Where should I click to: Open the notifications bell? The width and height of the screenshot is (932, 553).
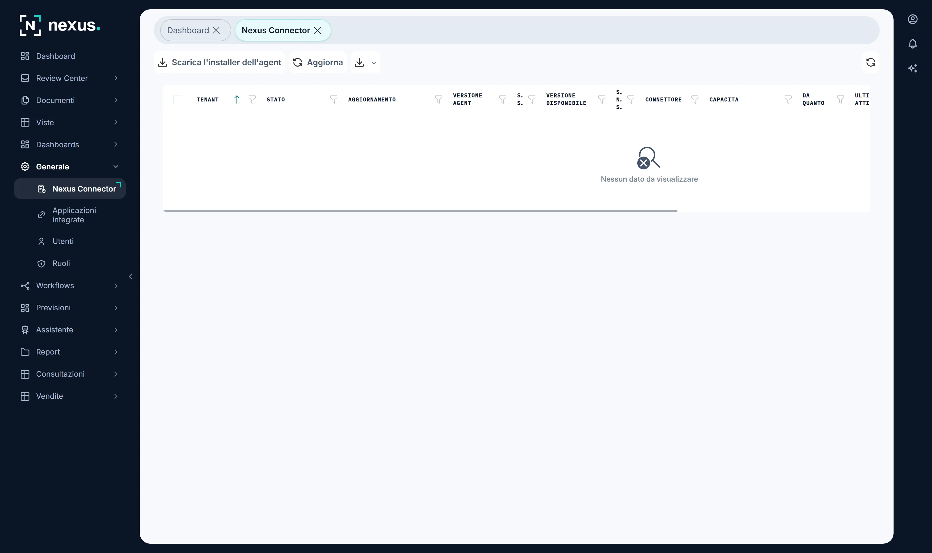coord(912,44)
